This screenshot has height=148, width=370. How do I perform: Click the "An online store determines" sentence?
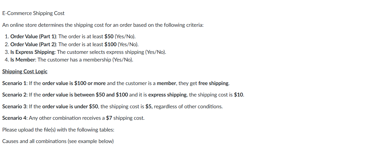click(102, 25)
